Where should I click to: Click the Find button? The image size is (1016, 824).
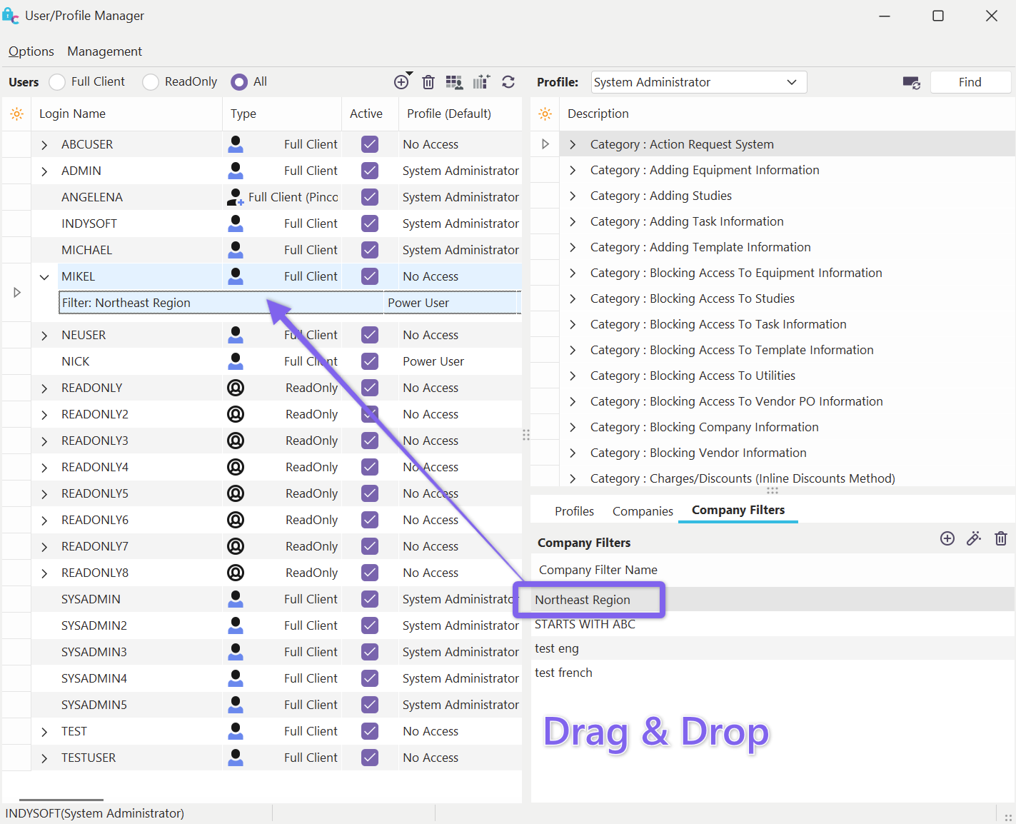pos(970,82)
